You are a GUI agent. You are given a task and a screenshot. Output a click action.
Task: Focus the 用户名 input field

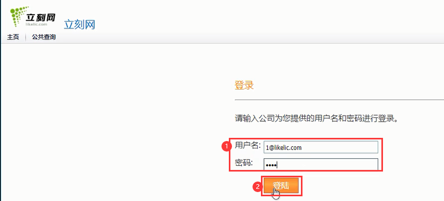320,147
